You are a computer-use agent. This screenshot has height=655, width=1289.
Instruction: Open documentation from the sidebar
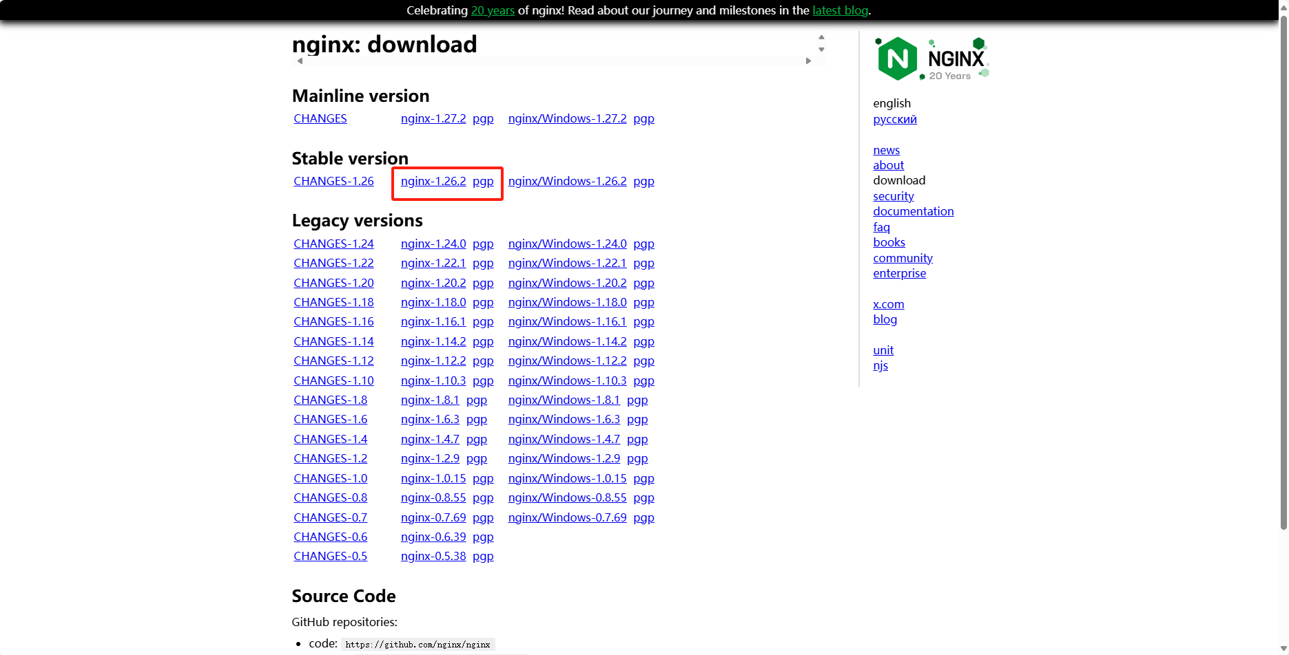914,211
